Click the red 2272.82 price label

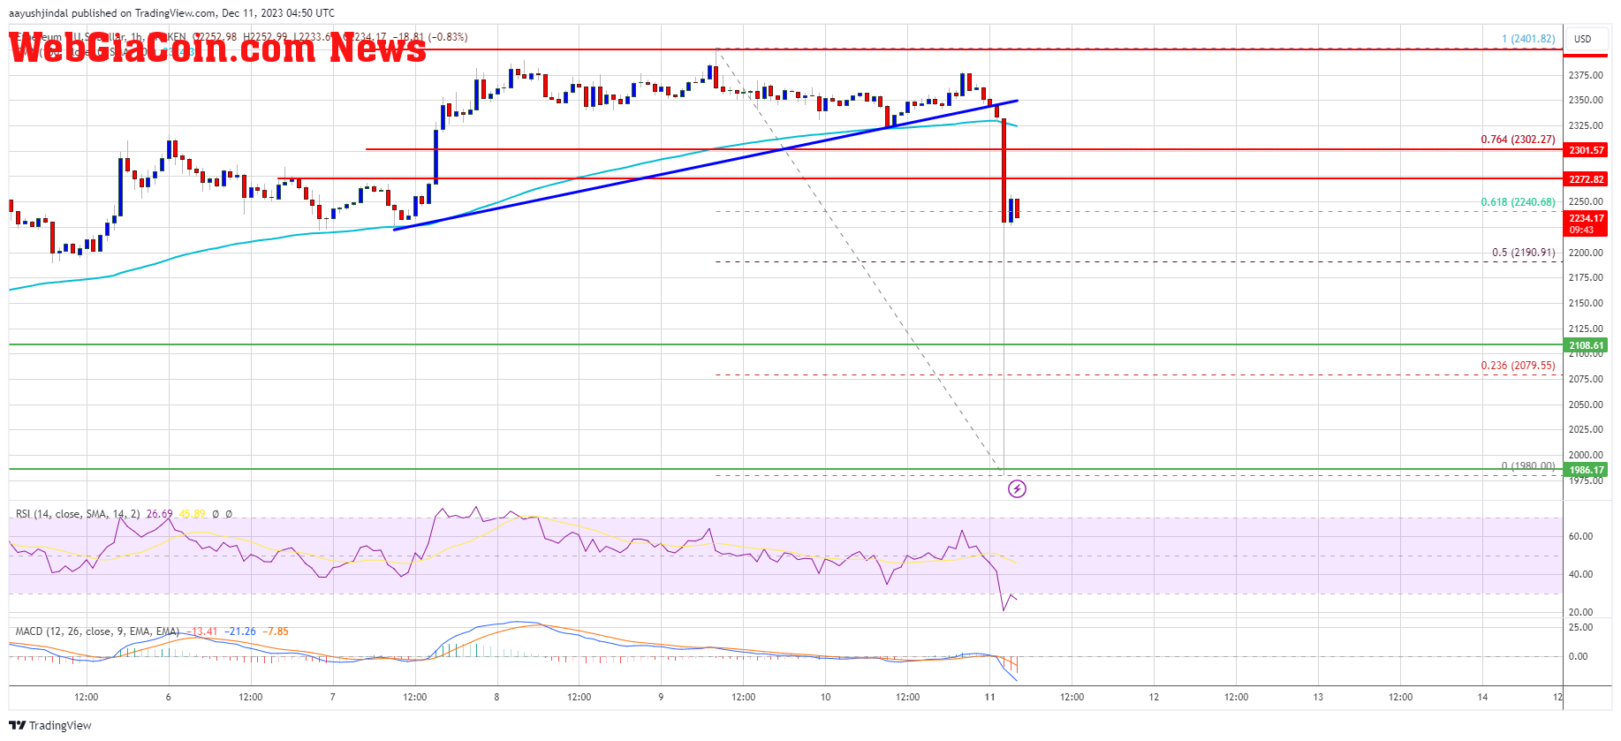(x=1586, y=179)
